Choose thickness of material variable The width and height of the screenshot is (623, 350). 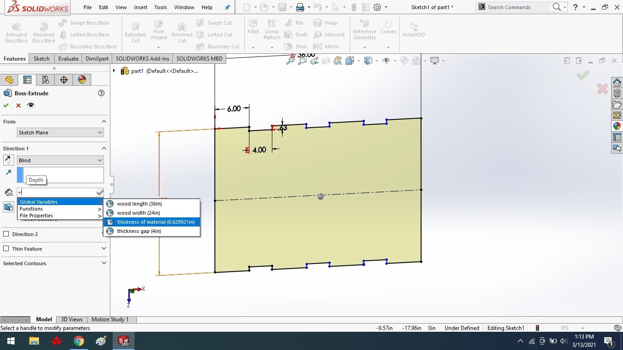point(152,222)
